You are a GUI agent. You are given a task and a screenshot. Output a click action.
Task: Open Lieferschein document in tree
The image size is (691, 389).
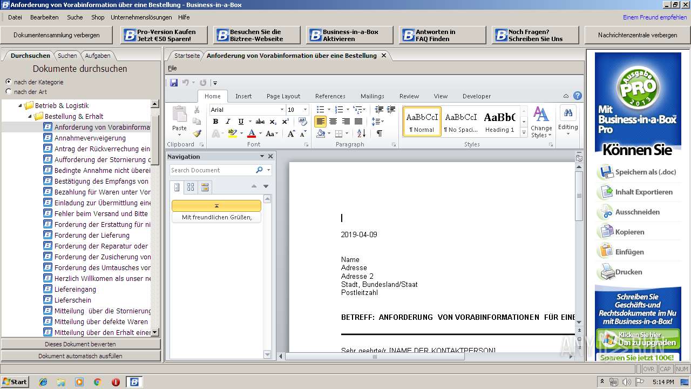(x=73, y=300)
